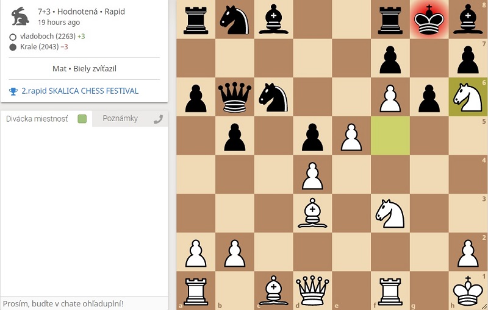
Task: Select the Divácka miestnosť chat tab
Action: pyautogui.click(x=37, y=119)
